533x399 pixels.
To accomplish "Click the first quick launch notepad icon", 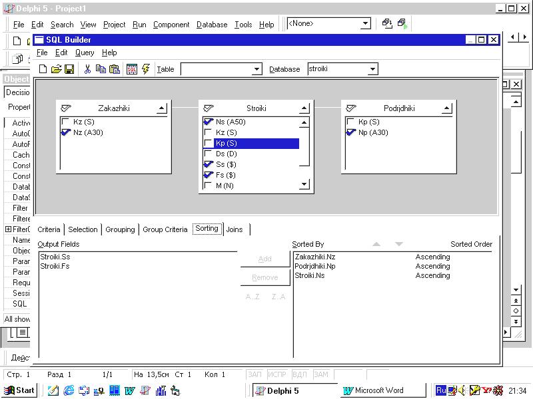I will 53,390.
